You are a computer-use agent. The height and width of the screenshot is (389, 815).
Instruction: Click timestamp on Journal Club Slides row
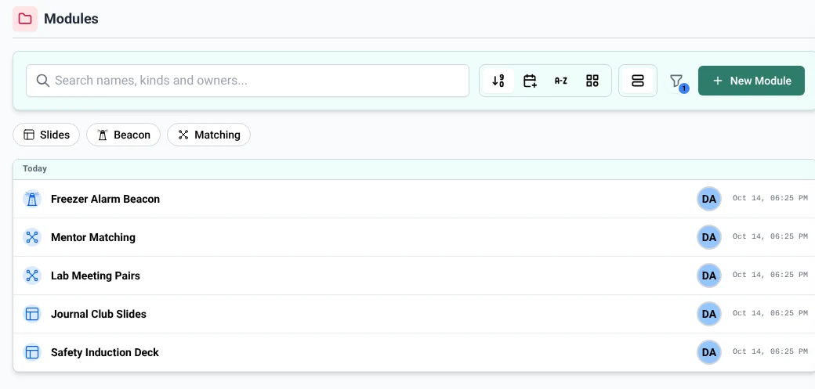click(770, 313)
